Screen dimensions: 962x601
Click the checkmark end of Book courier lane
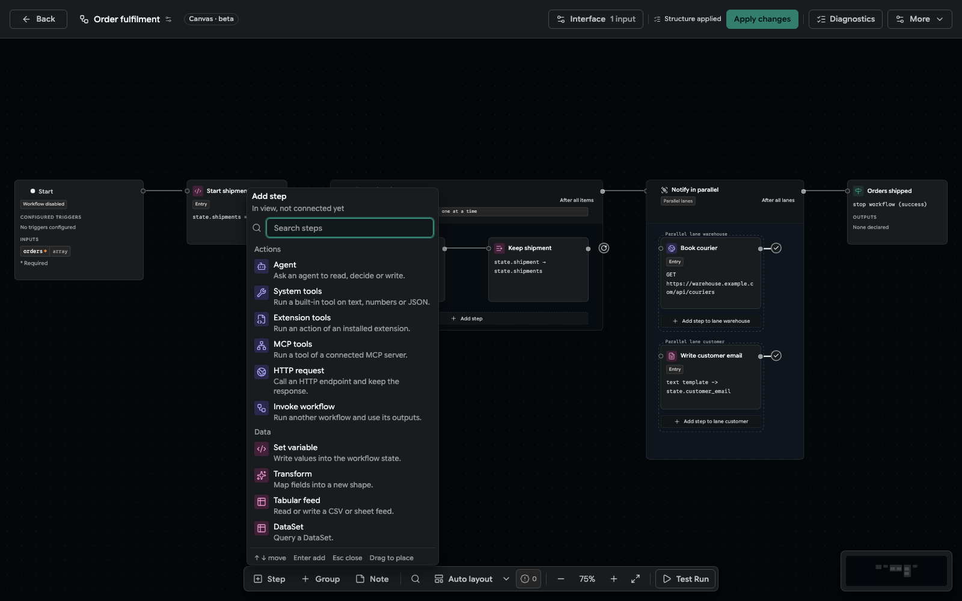point(776,248)
